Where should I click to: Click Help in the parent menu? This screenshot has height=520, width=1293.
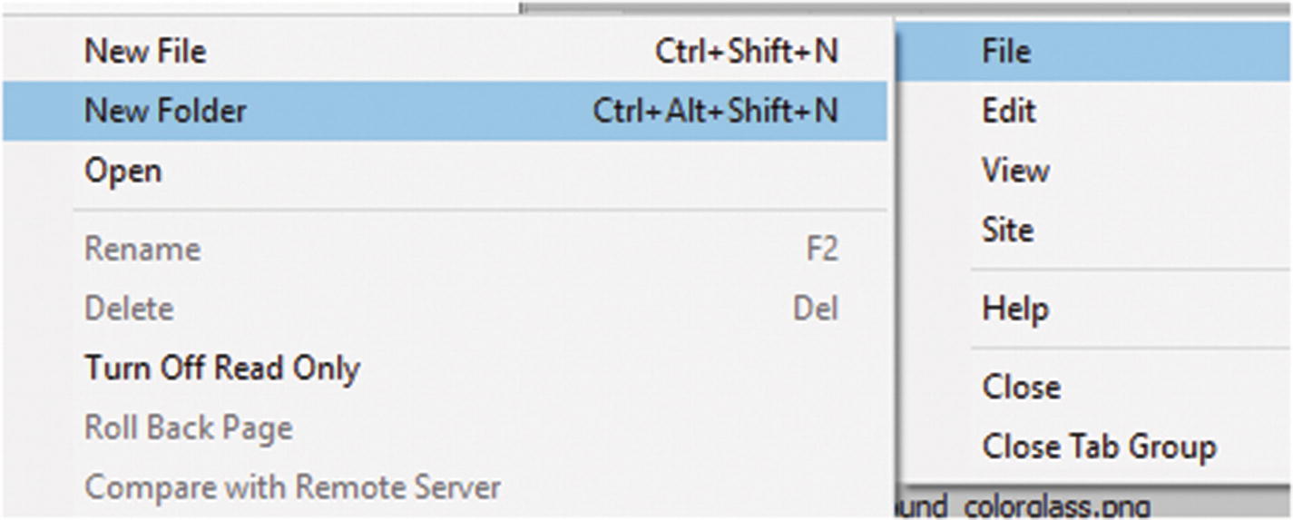1015,309
